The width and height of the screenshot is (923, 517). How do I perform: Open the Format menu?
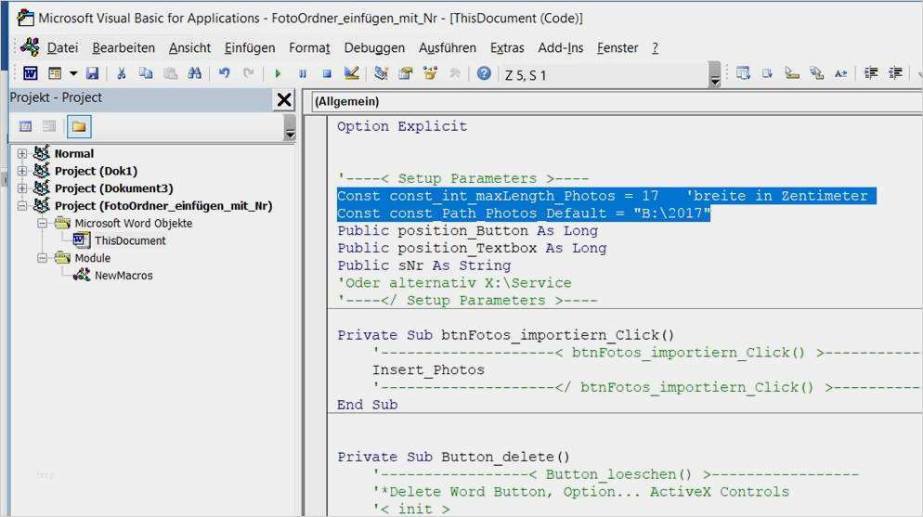(x=309, y=47)
